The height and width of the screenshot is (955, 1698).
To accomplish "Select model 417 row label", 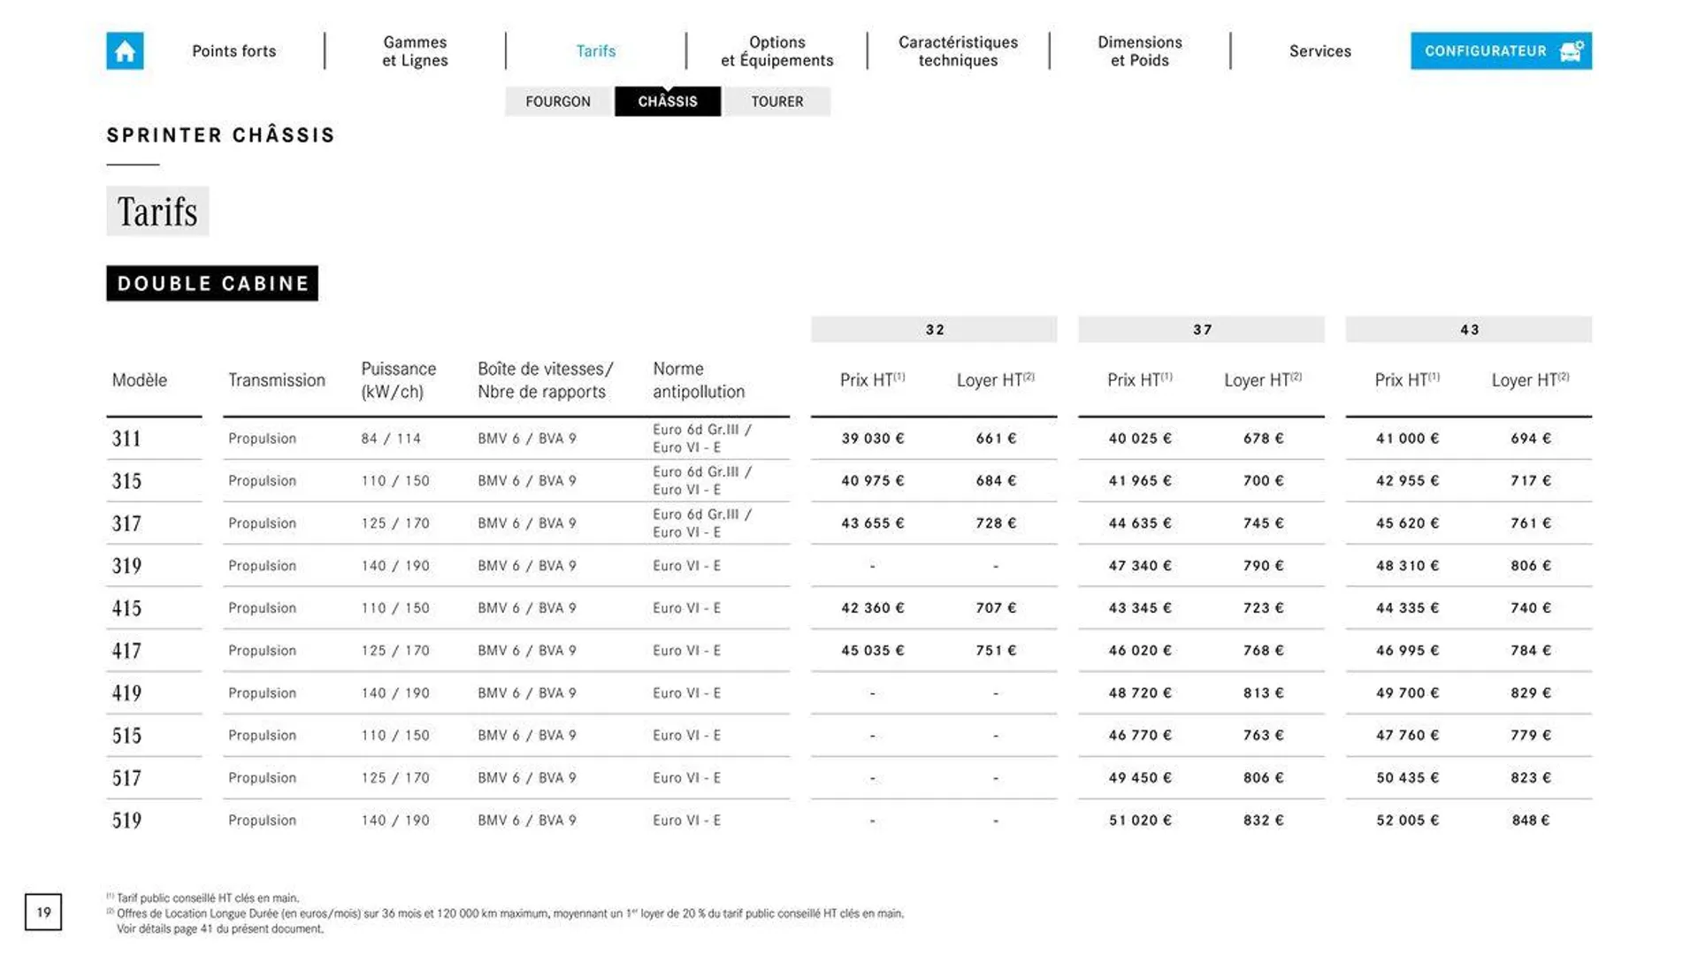I will click(126, 651).
